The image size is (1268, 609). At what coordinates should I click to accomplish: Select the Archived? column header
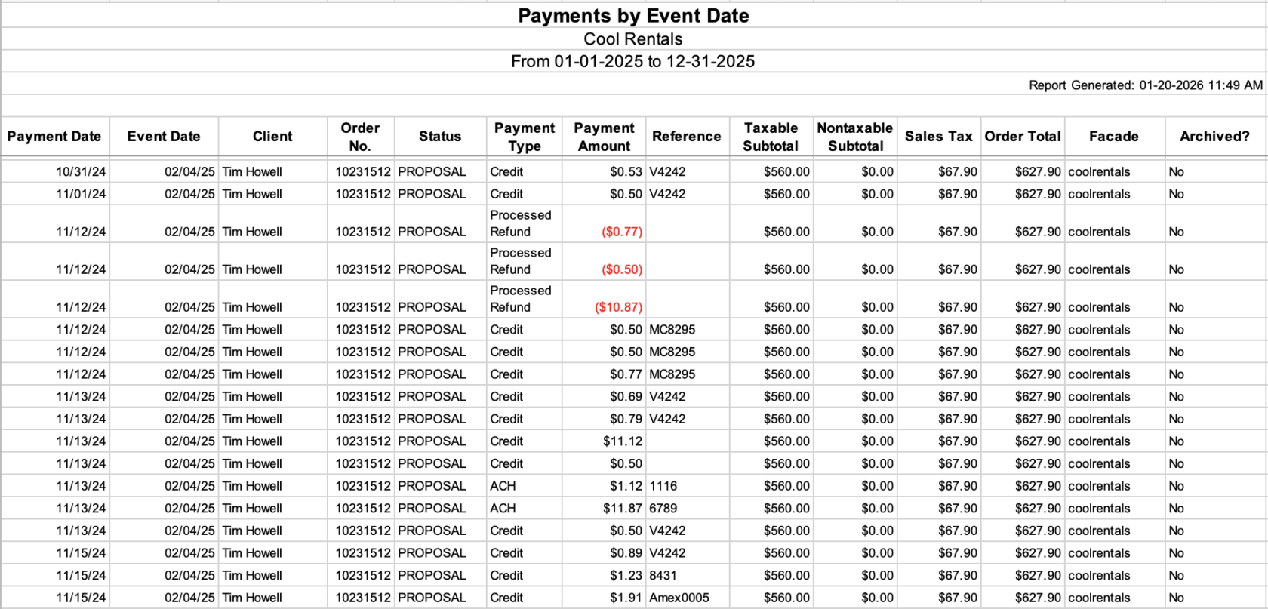tap(1214, 137)
